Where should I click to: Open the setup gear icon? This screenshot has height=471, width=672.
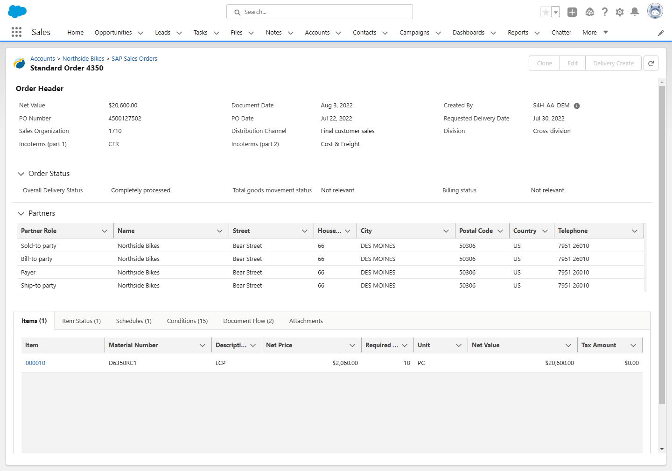pos(620,12)
